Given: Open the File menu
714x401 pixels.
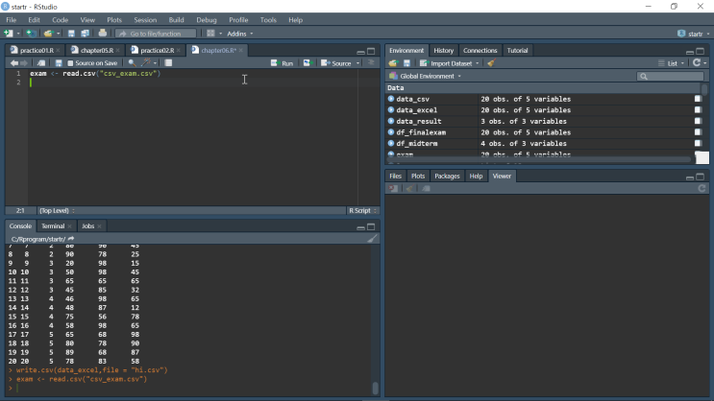Looking at the screenshot, I should tap(11, 20).
